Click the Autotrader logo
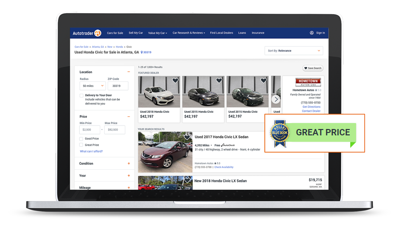This screenshot has height=232, width=393. 87,33
